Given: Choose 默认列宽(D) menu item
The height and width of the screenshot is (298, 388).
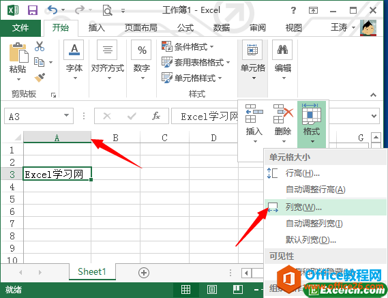Looking at the screenshot, I should coord(325,239).
